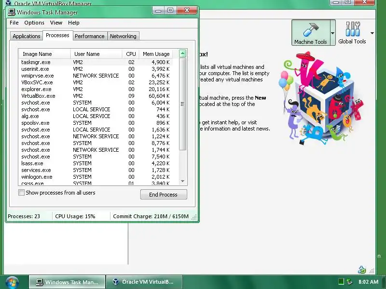The height and width of the screenshot is (289, 386).
Task: Select the lsass.exe process
Action: click(96, 163)
